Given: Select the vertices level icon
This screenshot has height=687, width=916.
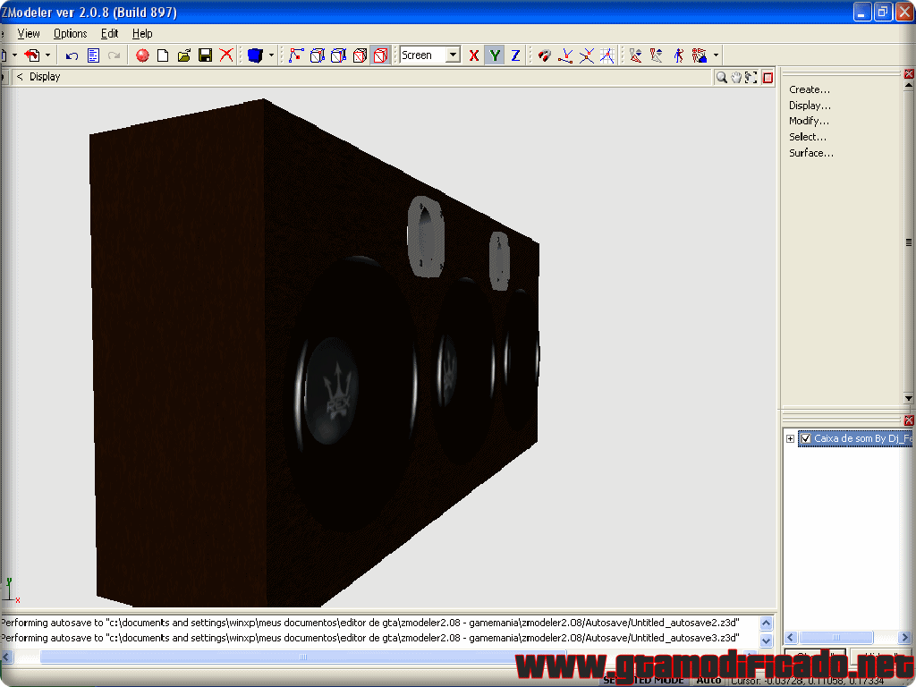Looking at the screenshot, I should pyautogui.click(x=296, y=55).
